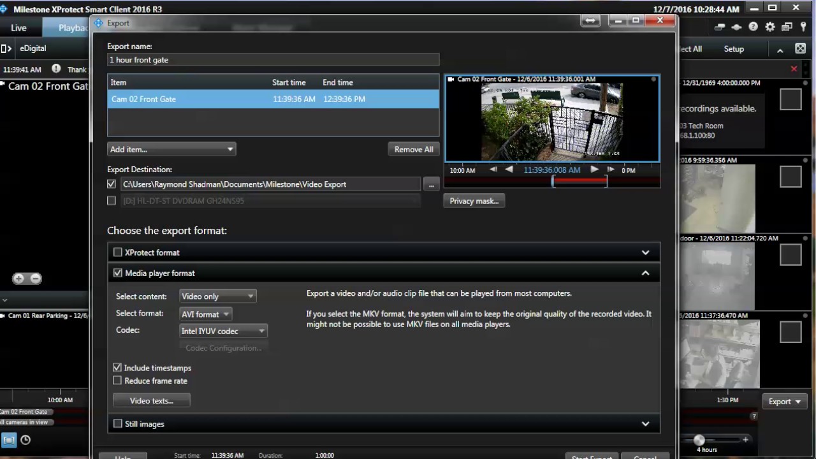Screen dimensions: 816x459
Task: Click the red X in the right panel
Action: (x=794, y=69)
